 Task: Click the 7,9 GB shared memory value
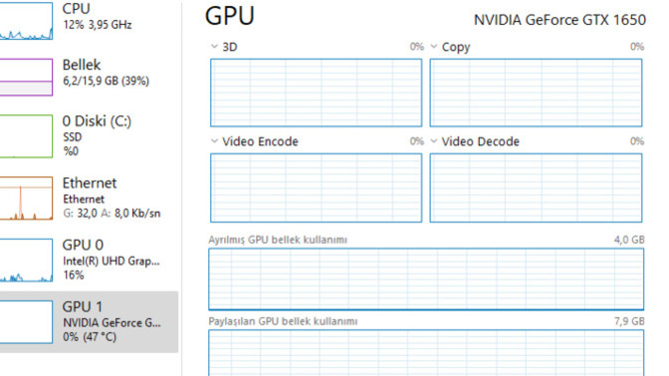coord(629,321)
